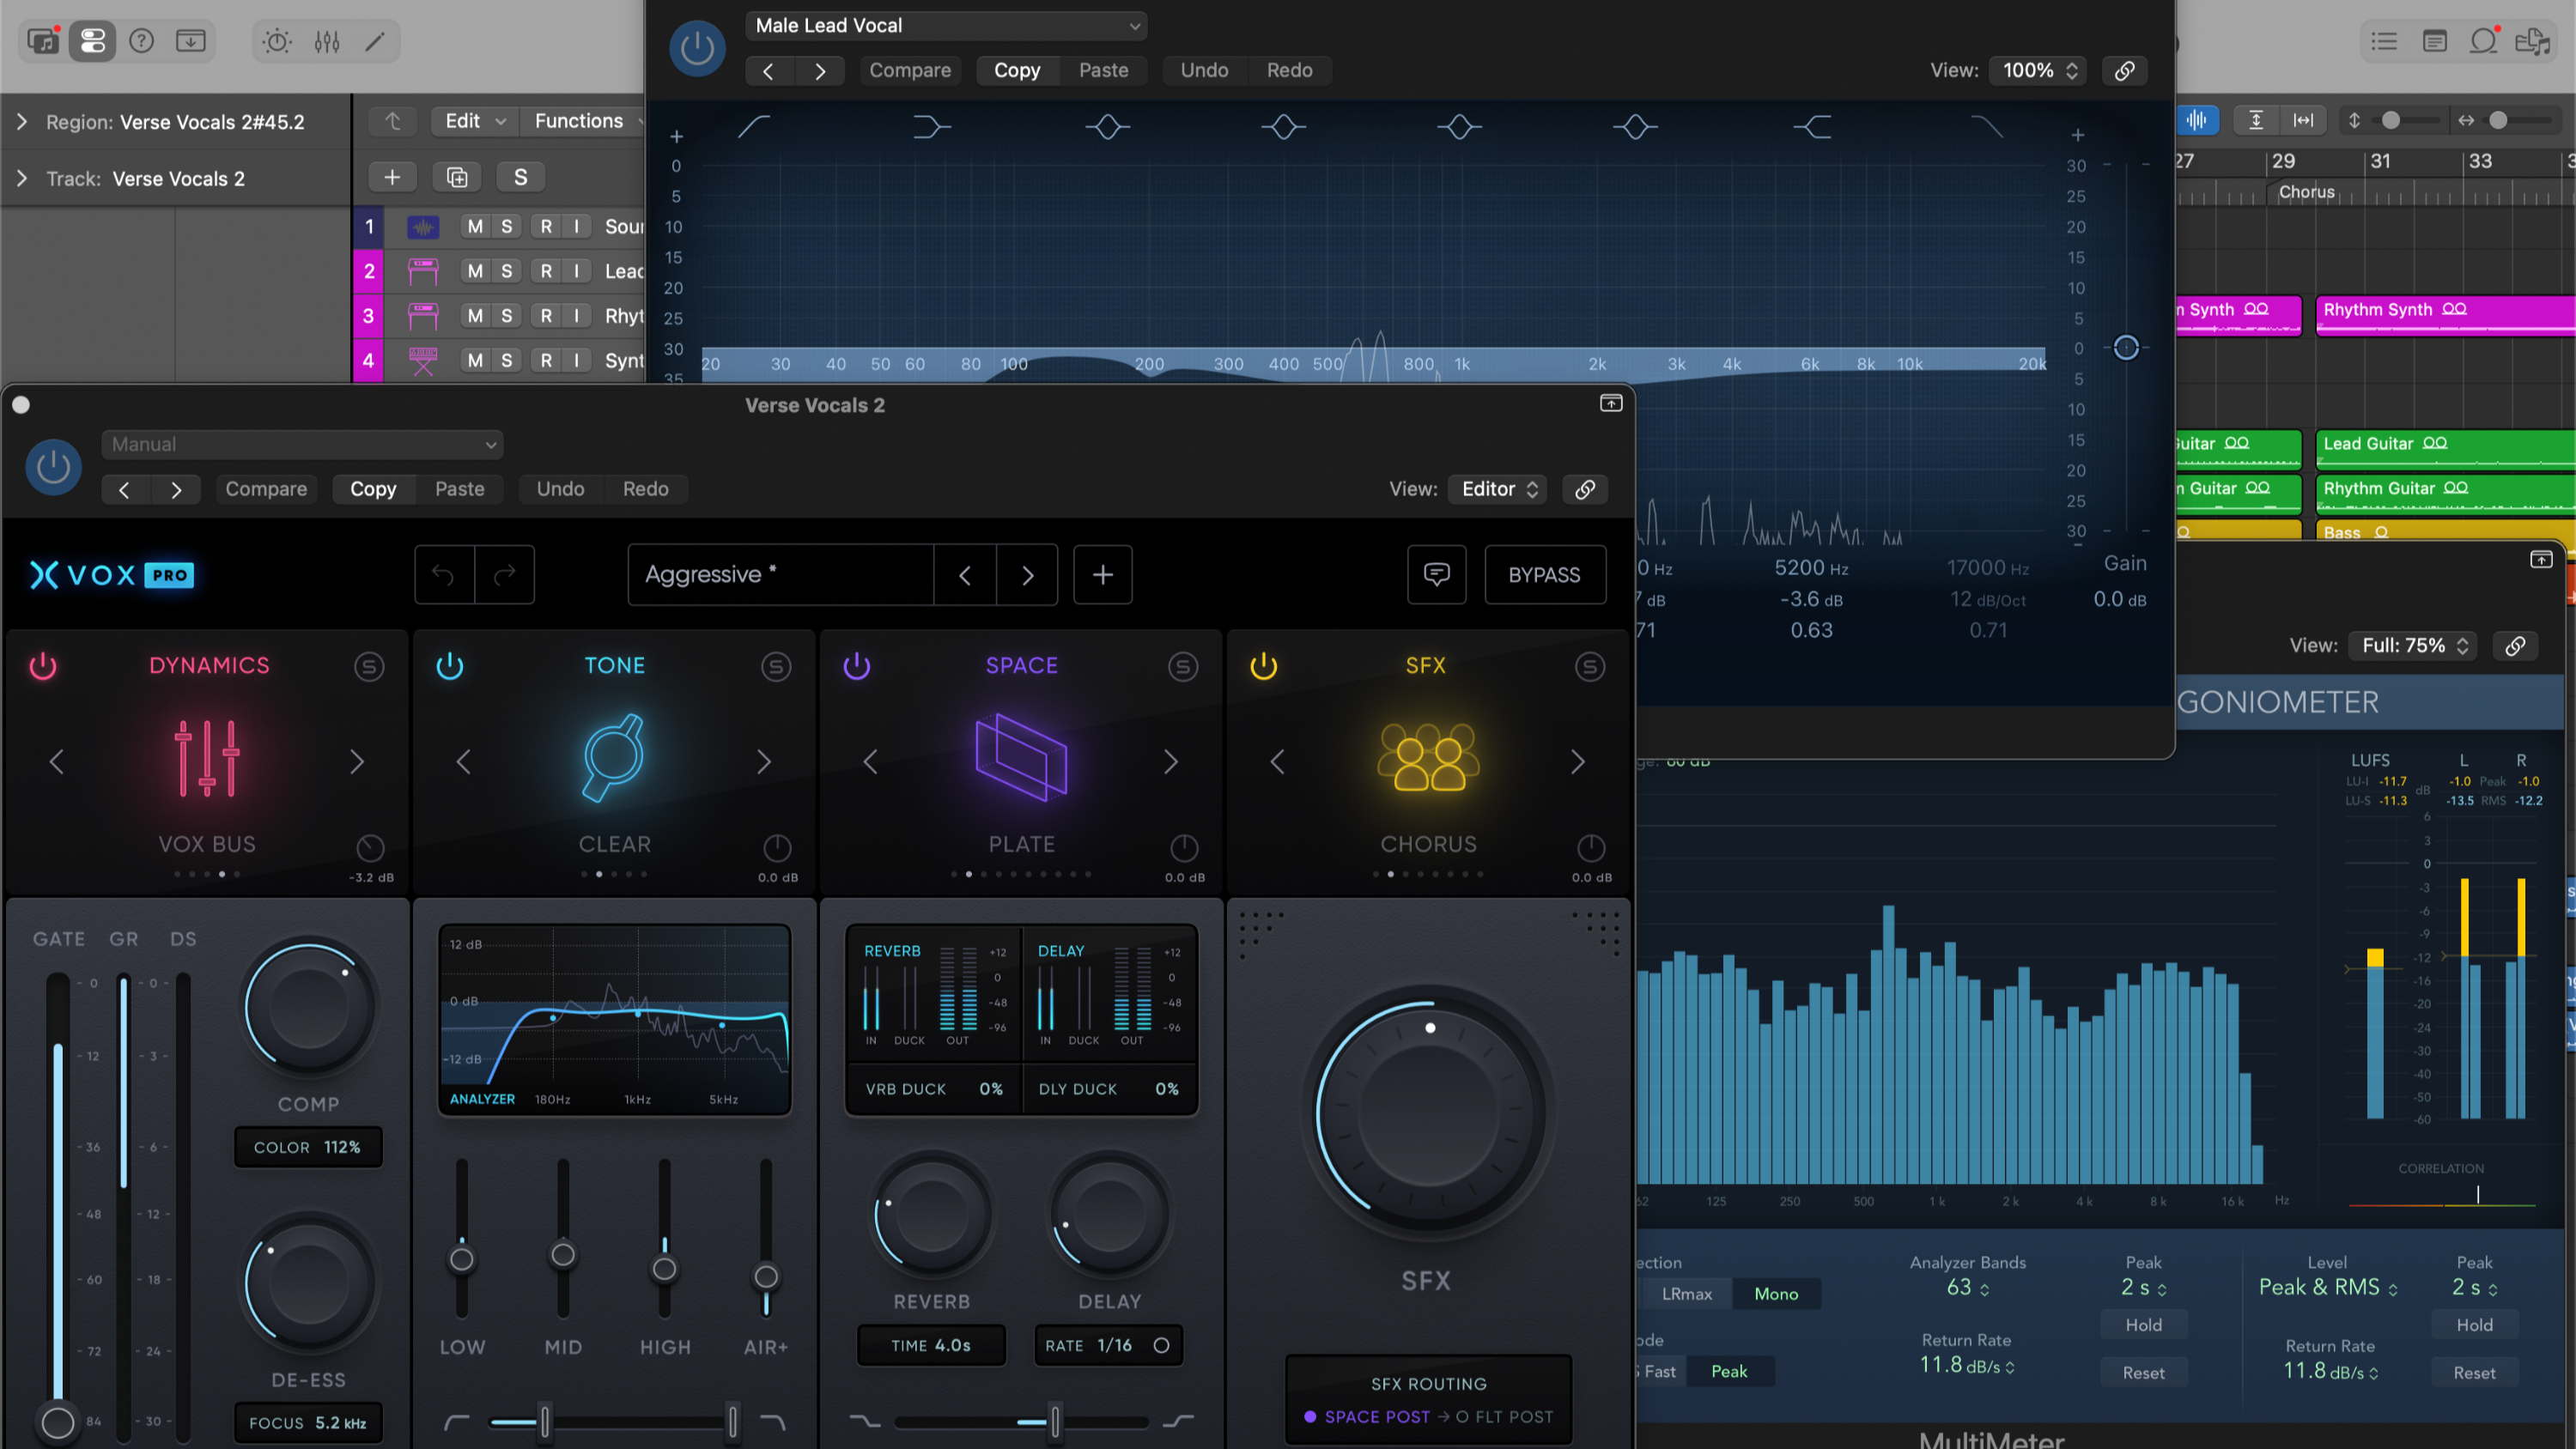Screen dimensions: 2576x1449
Task: Open the Smart Controls dial icon
Action: coord(277,41)
